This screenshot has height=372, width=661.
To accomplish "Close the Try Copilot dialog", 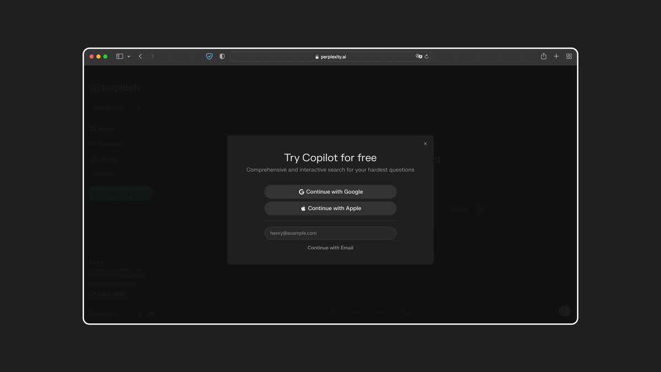I will (425, 144).
